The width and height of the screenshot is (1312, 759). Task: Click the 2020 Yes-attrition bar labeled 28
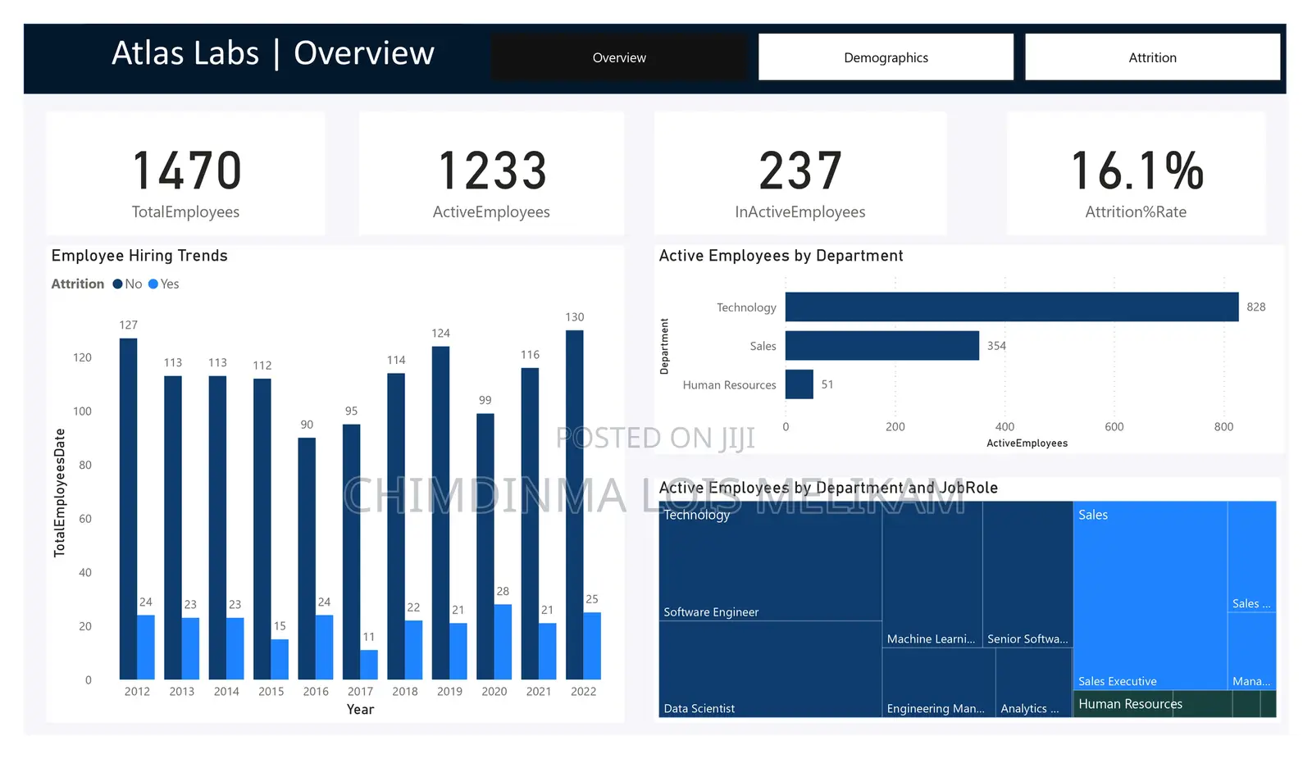coord(503,642)
